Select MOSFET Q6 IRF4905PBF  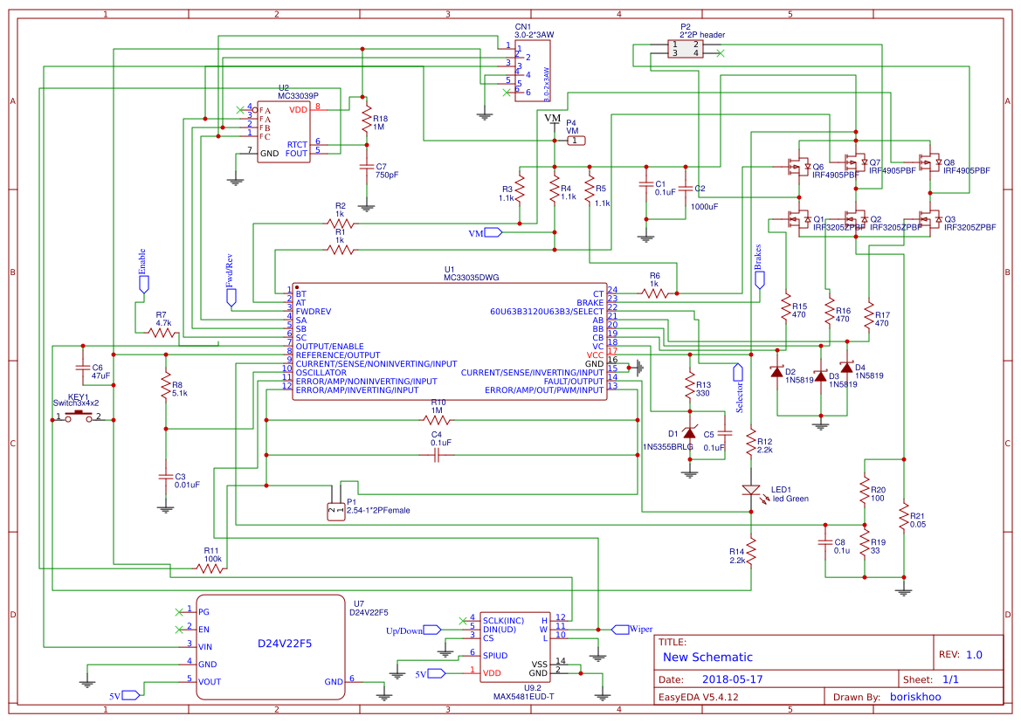pos(799,164)
